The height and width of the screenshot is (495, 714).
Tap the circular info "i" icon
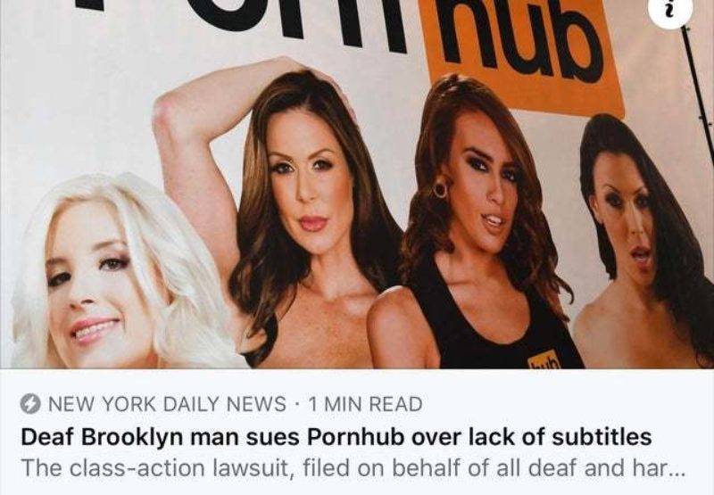tap(670, 12)
